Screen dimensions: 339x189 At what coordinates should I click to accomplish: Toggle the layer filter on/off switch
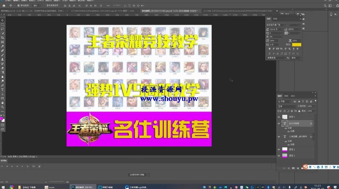[x=316, y=101]
